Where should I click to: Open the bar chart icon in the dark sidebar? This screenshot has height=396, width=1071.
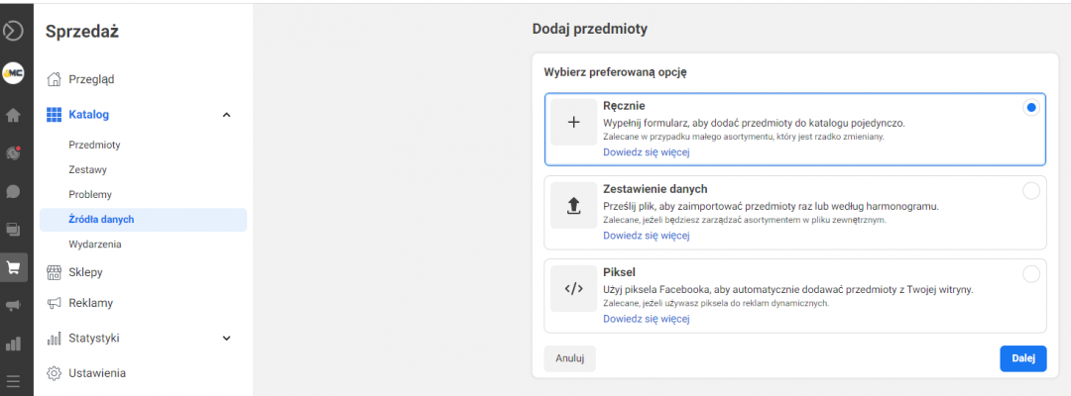click(x=14, y=345)
